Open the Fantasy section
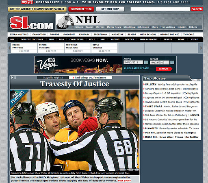 pyautogui.click(x=84, y=34)
